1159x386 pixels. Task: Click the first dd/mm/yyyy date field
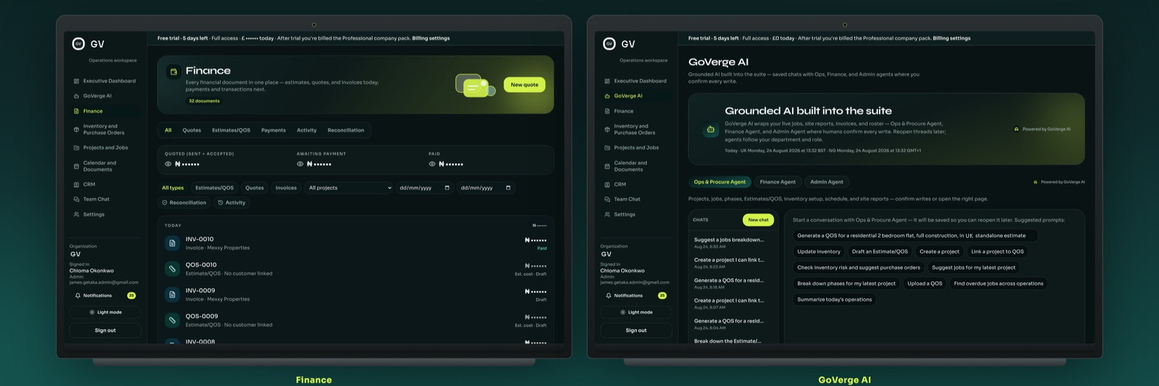(x=425, y=188)
